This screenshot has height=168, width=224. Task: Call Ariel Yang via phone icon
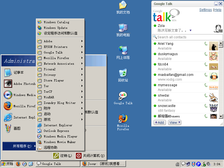(206, 44)
